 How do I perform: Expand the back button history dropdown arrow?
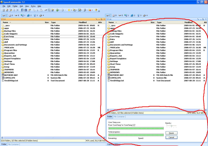(x=60, y=10)
